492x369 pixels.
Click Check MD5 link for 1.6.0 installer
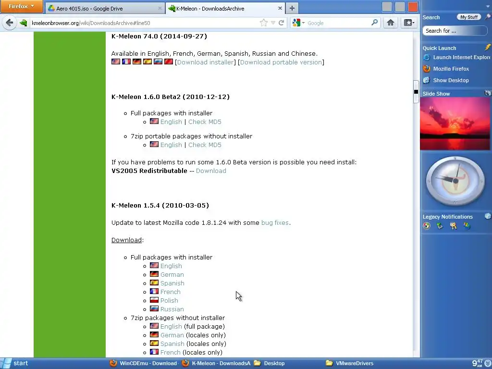coord(205,122)
